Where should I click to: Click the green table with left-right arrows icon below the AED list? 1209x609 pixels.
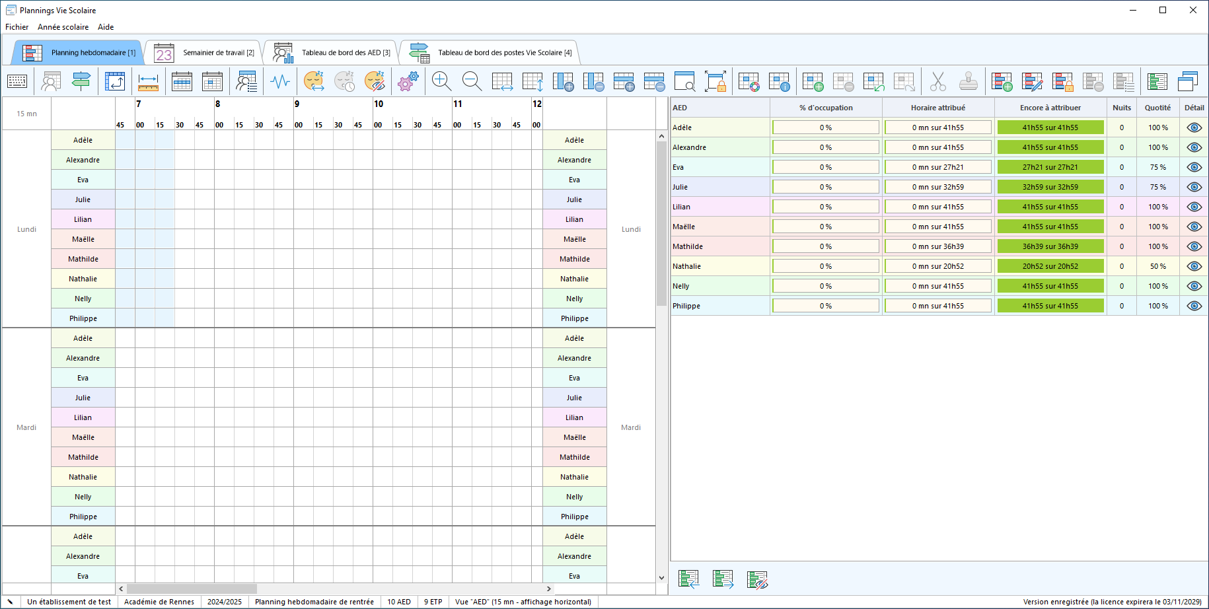click(x=688, y=579)
